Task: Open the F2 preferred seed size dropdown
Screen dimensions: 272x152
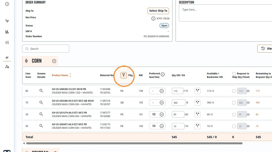Action: [157, 114]
